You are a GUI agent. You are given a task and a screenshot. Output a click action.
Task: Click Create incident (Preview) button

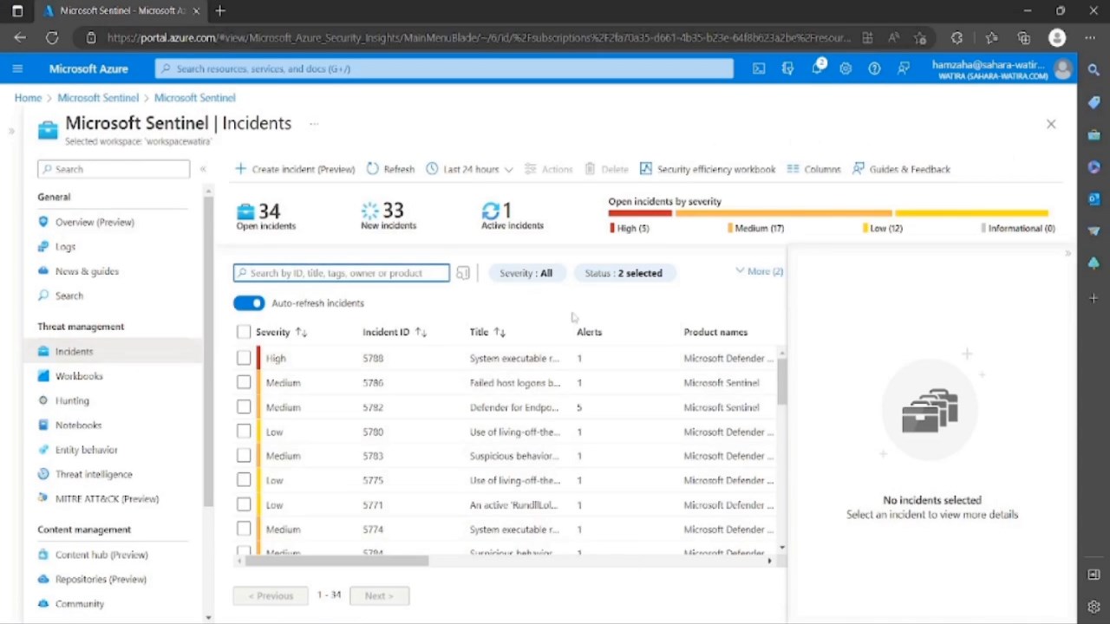coord(295,169)
